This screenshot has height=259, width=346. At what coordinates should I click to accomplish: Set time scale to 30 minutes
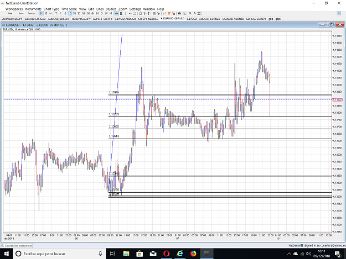click(x=79, y=13)
